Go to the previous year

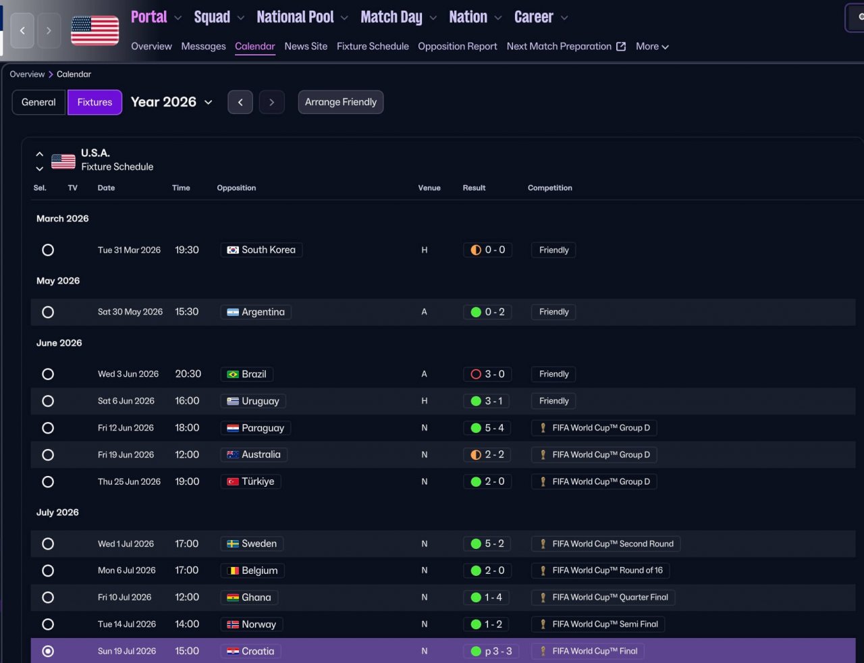[x=240, y=103]
